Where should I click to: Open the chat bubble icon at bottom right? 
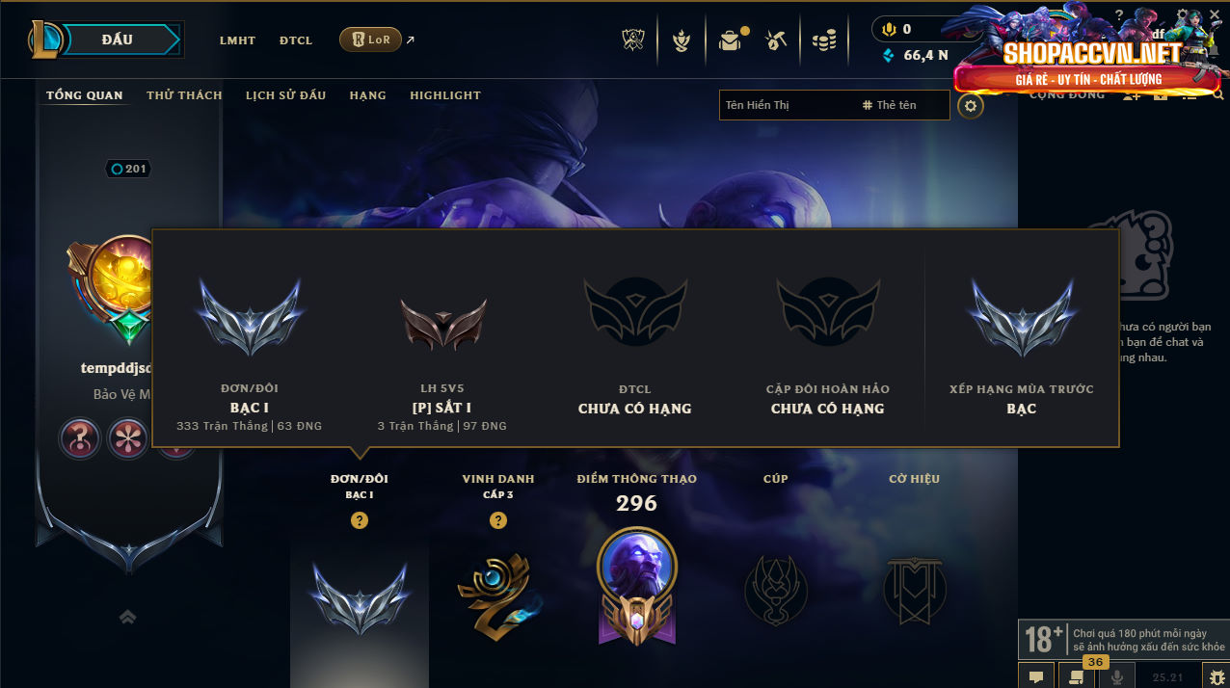pyautogui.click(x=1035, y=677)
